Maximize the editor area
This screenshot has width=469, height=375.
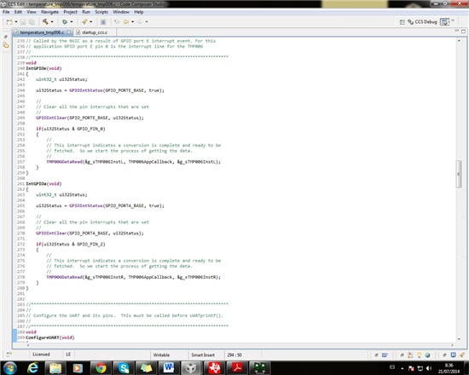463,31
